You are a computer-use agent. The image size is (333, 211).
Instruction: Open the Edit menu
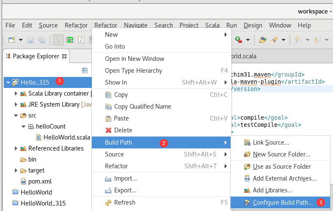tap(27, 25)
